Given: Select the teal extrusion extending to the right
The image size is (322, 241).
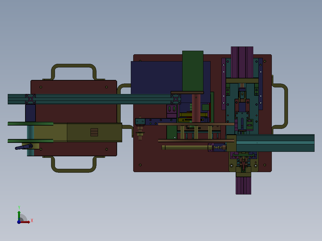Looking at the screenshot, I should coord(275,143).
